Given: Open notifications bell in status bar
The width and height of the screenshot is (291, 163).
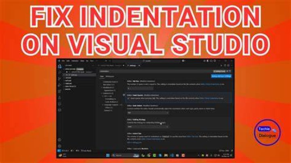Looking at the screenshot, I should 232,151.
